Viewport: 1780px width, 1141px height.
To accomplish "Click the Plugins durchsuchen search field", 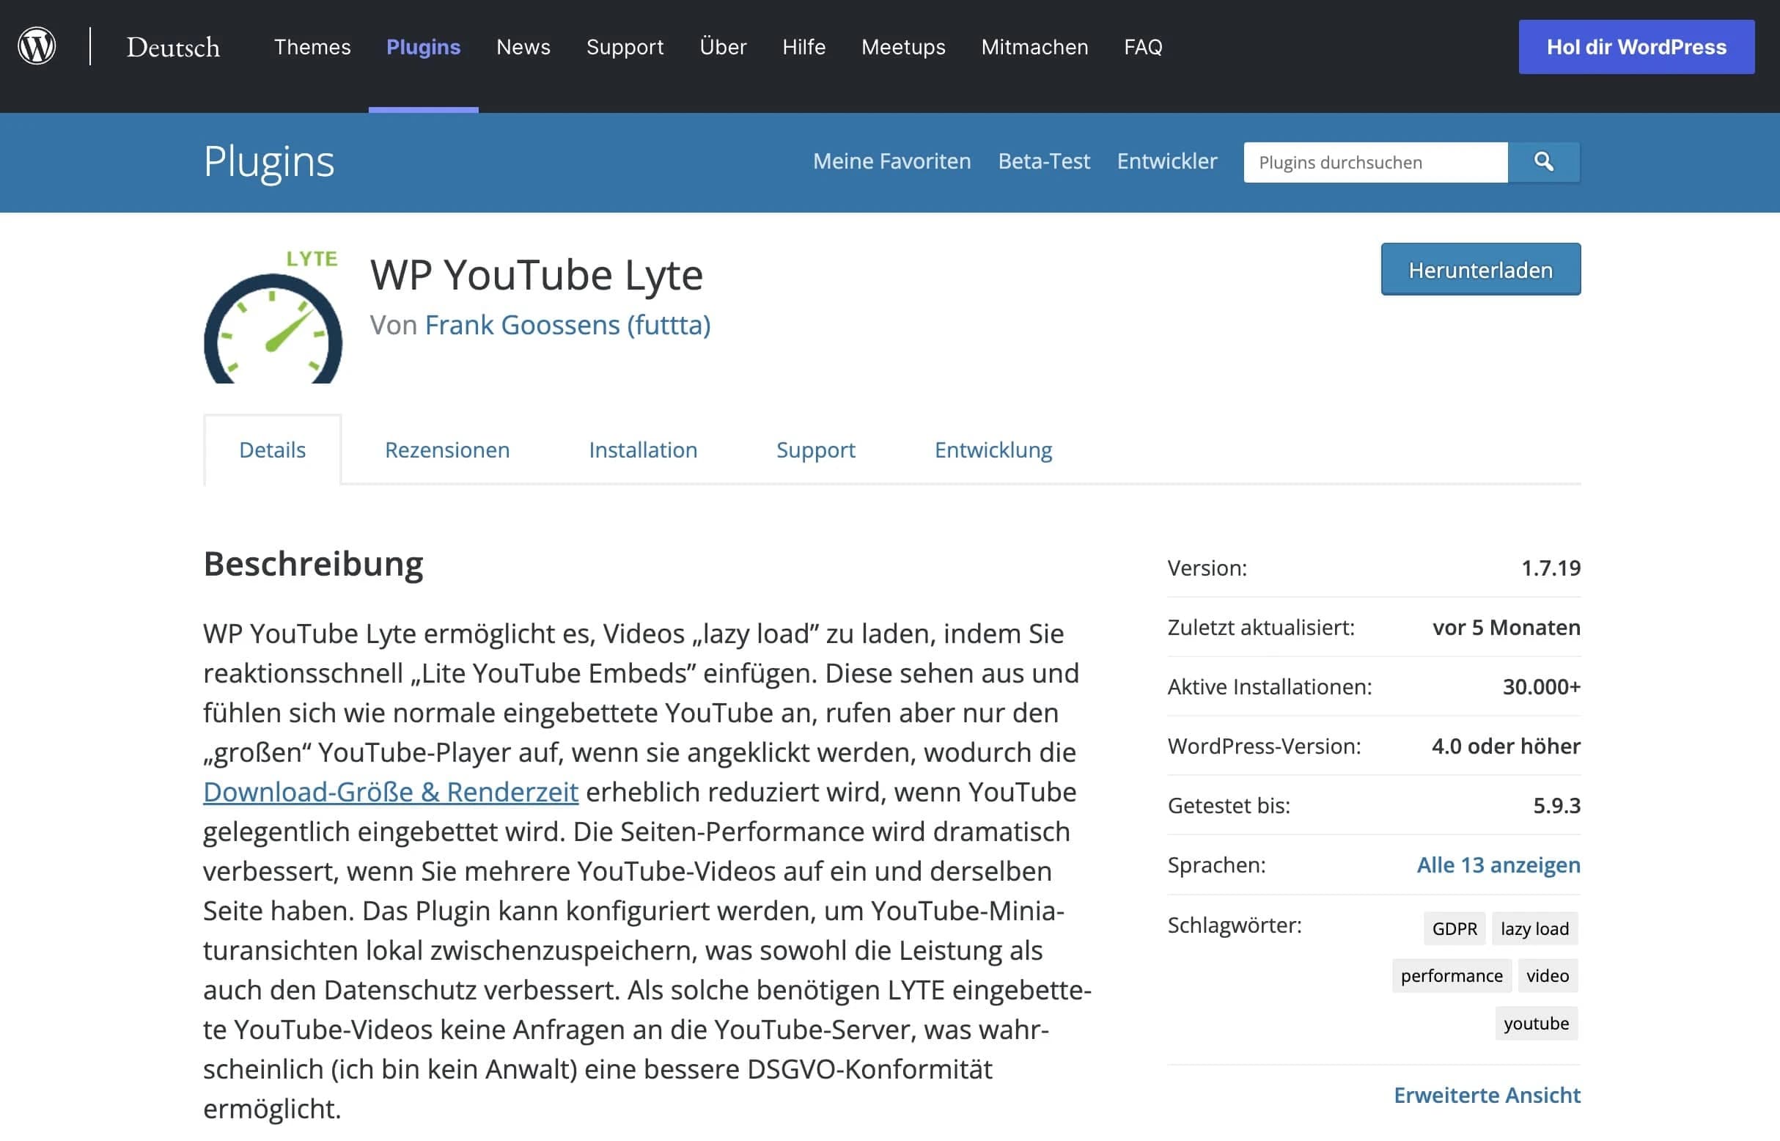I will [1374, 161].
